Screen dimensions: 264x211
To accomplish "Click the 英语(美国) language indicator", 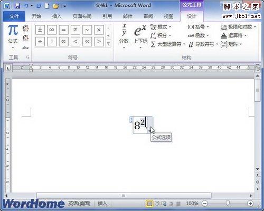I will (79, 204).
